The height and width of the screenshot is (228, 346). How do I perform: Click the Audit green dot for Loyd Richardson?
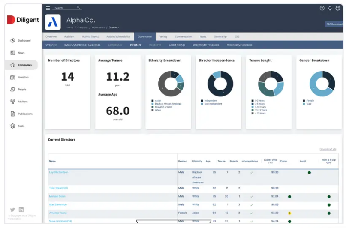[309, 173]
